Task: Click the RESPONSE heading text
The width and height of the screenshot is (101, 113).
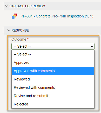Action: 20,30
